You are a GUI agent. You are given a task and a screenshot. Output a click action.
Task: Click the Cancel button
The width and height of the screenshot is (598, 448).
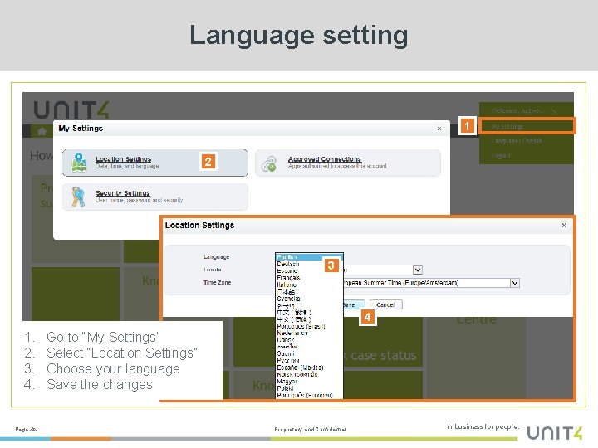tap(385, 304)
